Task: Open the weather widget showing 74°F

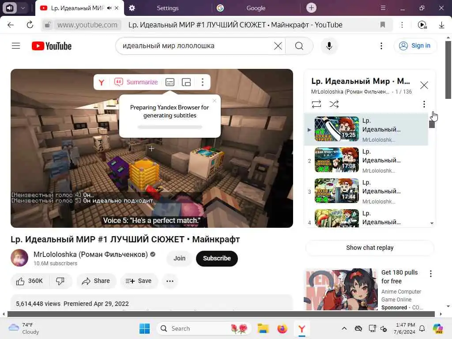Action: 24,328
